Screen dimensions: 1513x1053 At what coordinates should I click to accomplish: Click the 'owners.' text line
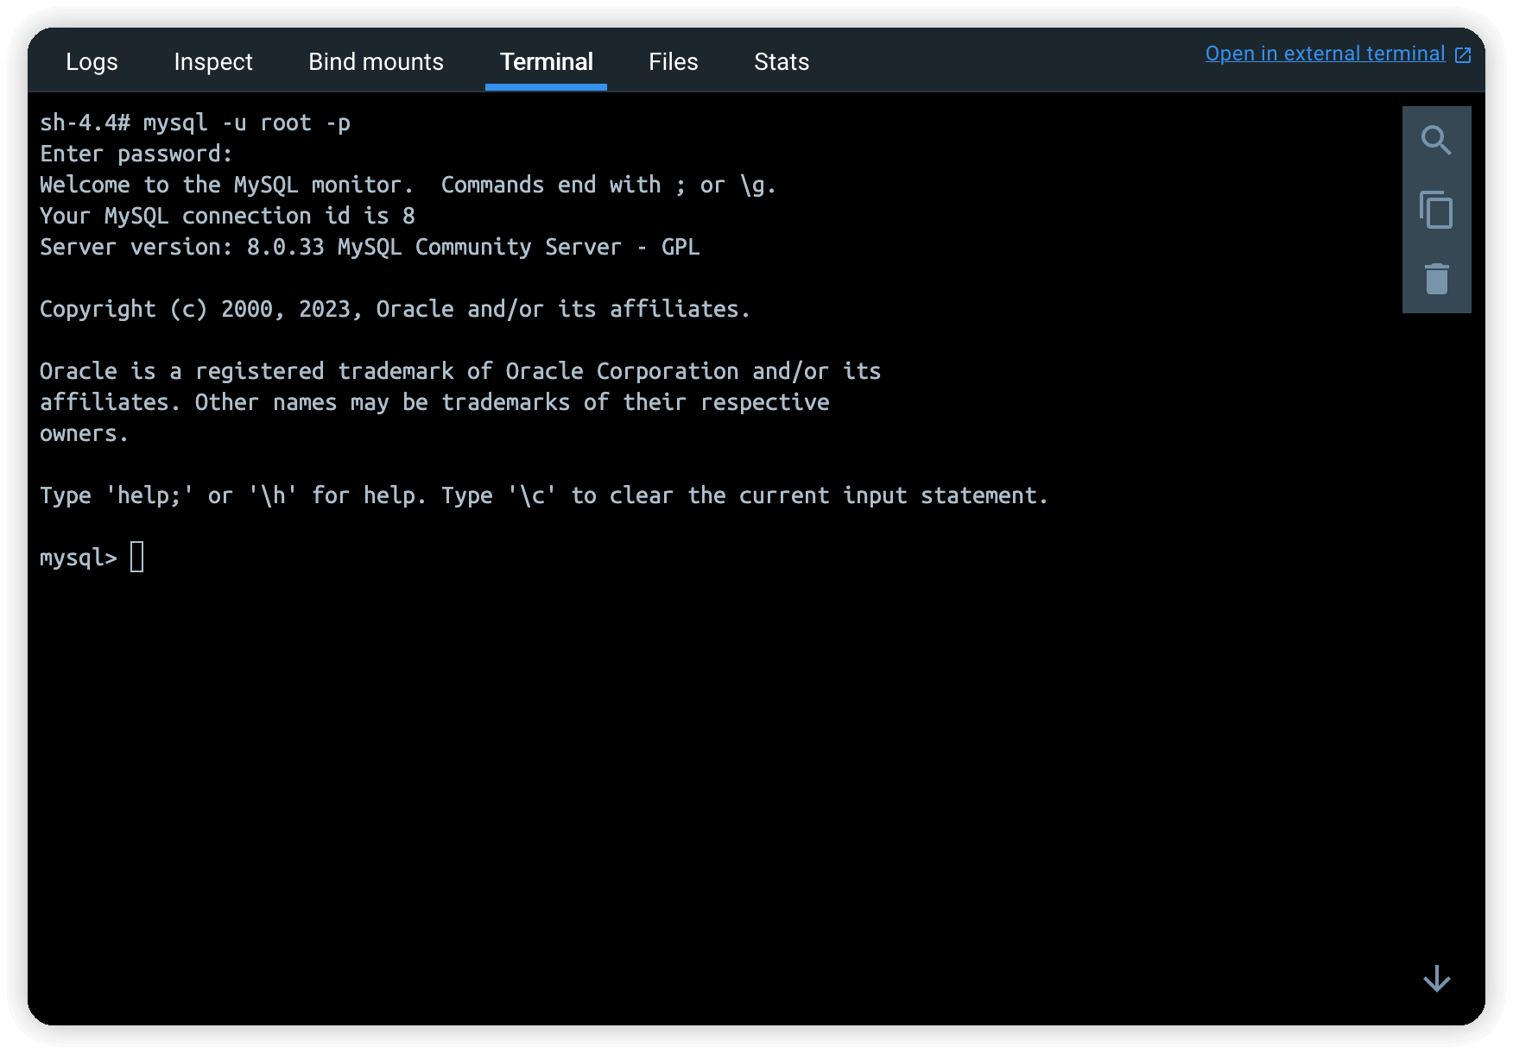[84, 434]
